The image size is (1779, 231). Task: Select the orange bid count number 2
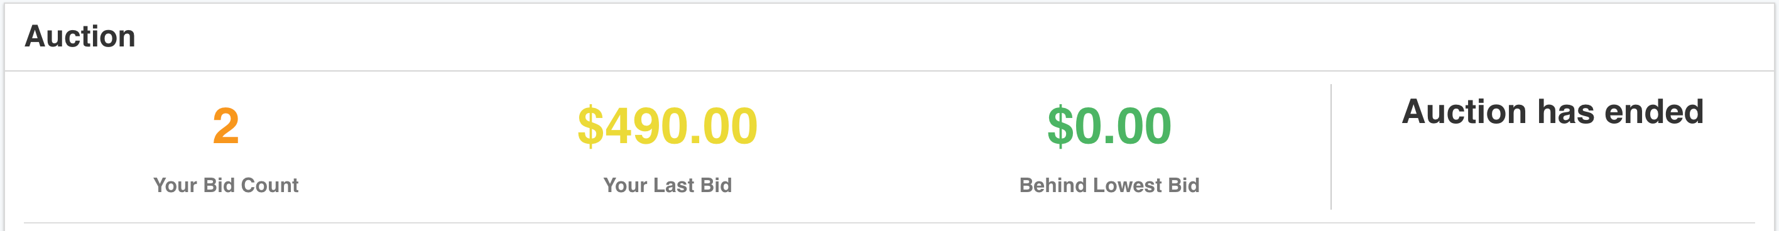pyautogui.click(x=226, y=126)
